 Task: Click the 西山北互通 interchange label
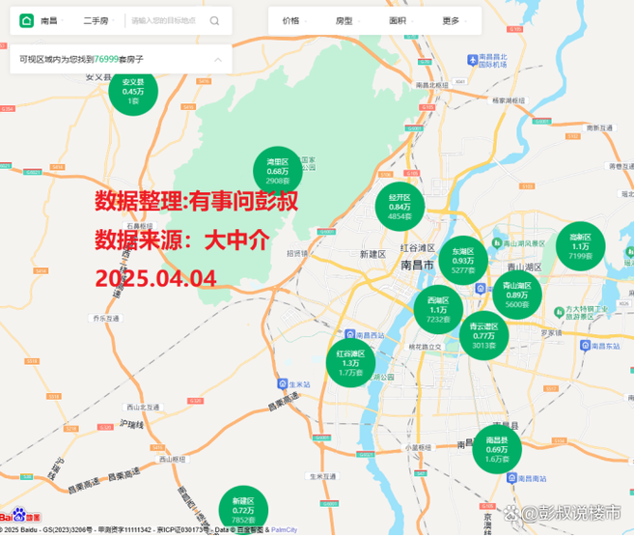[x=143, y=407]
